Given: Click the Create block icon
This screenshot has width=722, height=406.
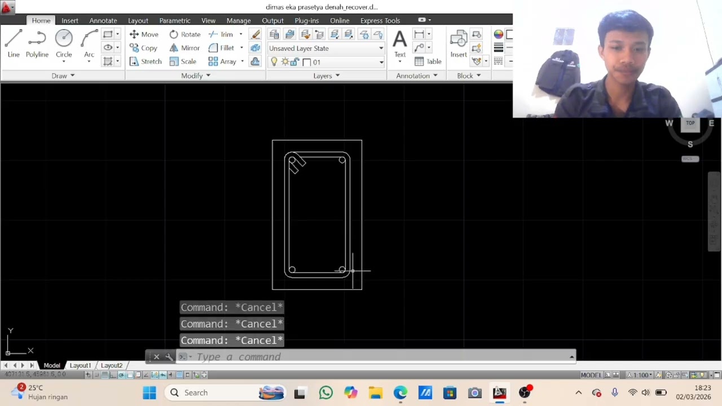Looking at the screenshot, I should 477,34.
